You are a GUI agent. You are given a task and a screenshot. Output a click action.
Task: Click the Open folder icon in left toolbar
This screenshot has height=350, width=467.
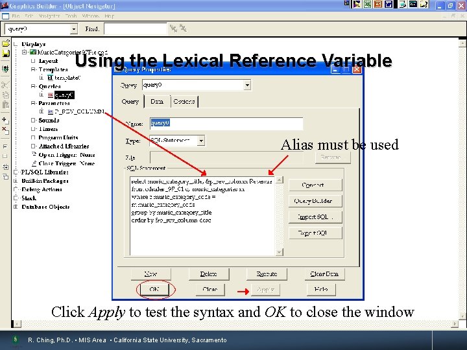click(x=6, y=43)
